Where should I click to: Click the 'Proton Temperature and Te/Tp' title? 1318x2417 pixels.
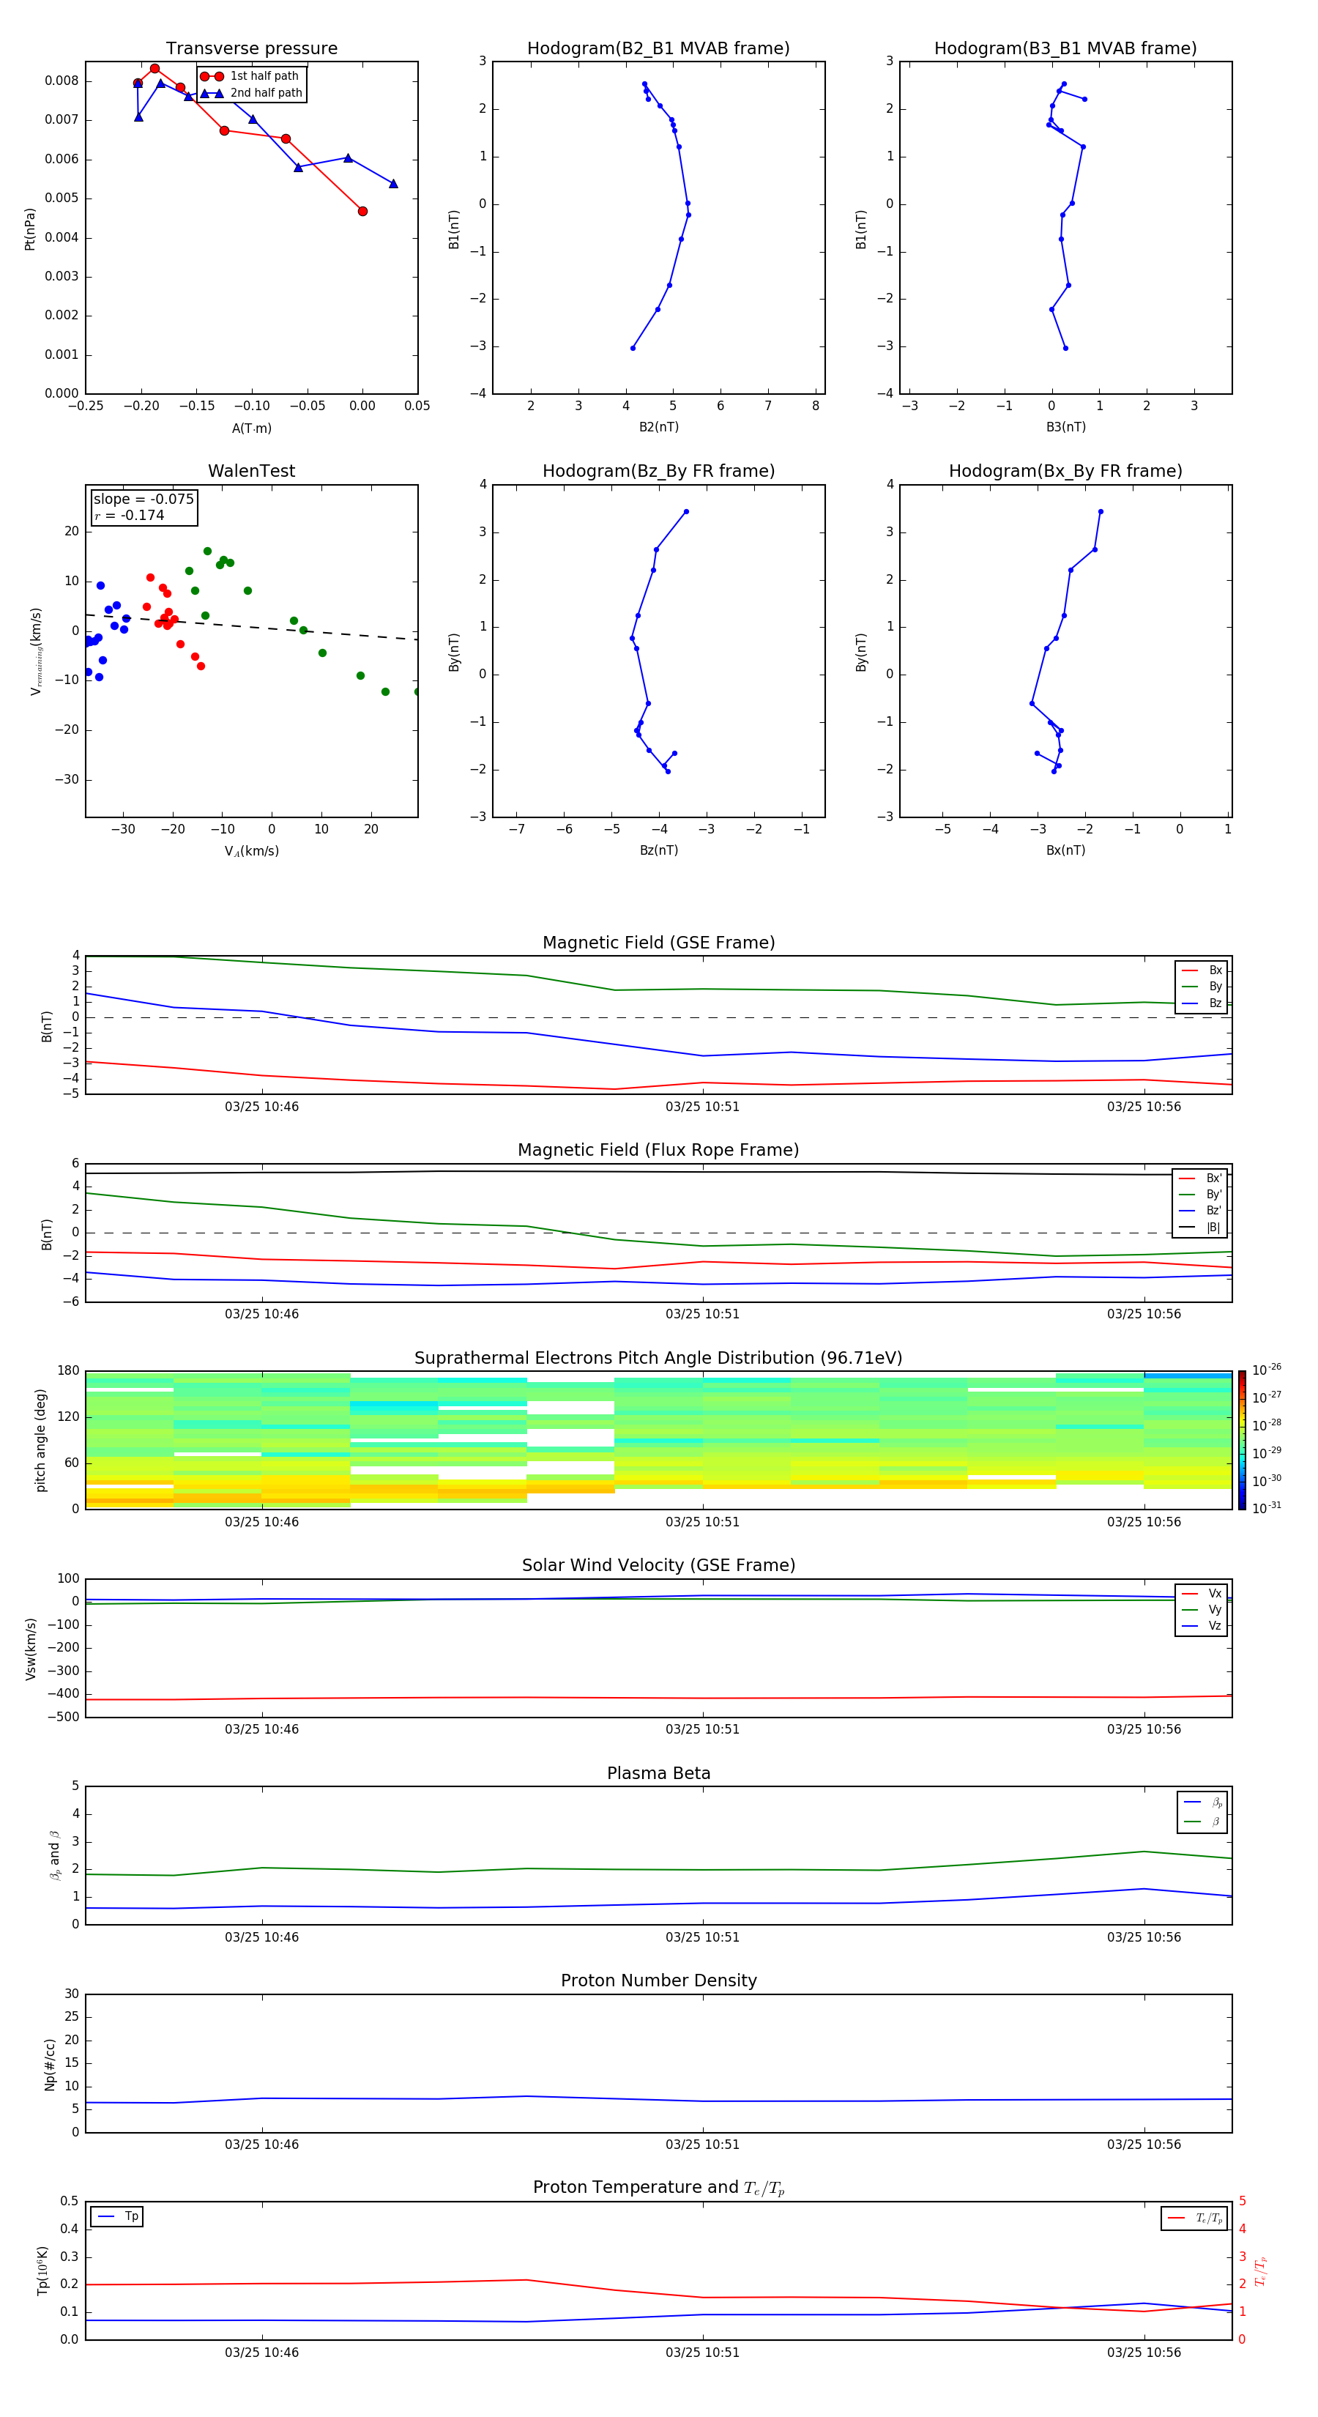[x=658, y=2188]
